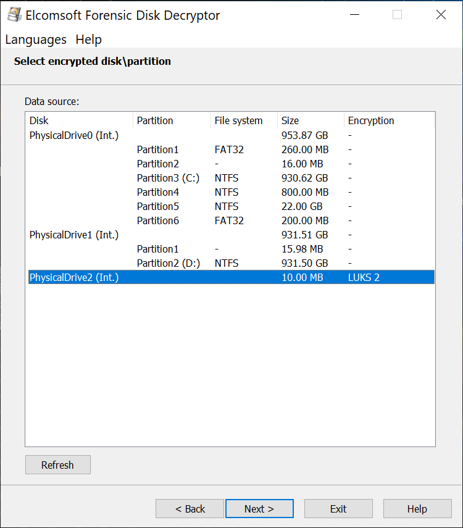Select PhysicalDrive2 LUKS 2 encrypted disk
This screenshot has width=463, height=528.
click(x=74, y=277)
